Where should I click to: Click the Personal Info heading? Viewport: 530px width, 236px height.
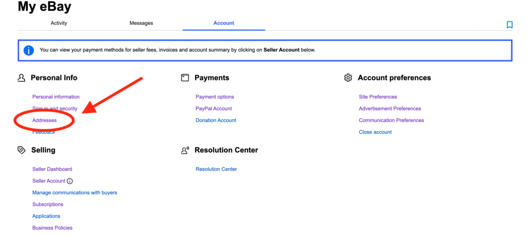54,78
